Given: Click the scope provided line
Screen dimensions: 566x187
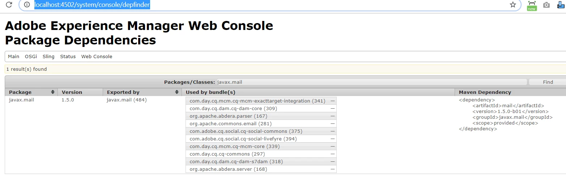Looking at the screenshot, I should point(505,123).
